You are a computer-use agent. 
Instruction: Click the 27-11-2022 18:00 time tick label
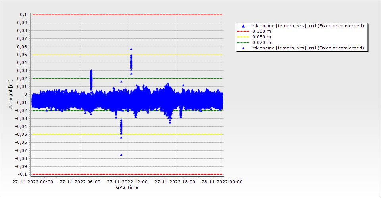[x=175, y=182]
